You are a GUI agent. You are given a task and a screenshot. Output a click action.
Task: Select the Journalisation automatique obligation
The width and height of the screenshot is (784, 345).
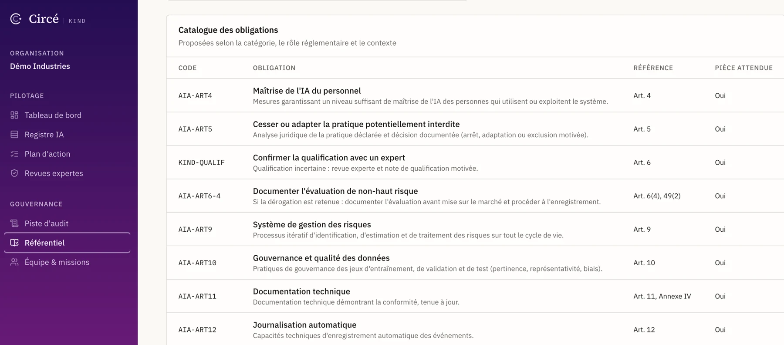[x=304, y=325]
